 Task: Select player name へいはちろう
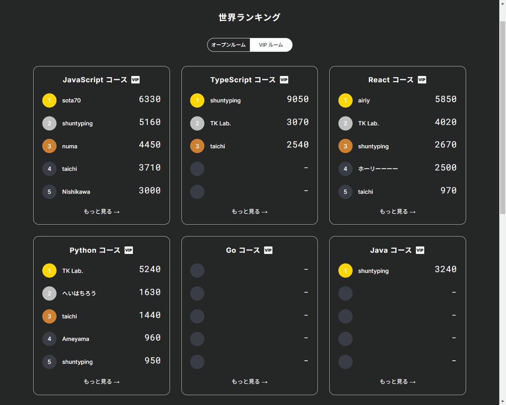tap(79, 294)
